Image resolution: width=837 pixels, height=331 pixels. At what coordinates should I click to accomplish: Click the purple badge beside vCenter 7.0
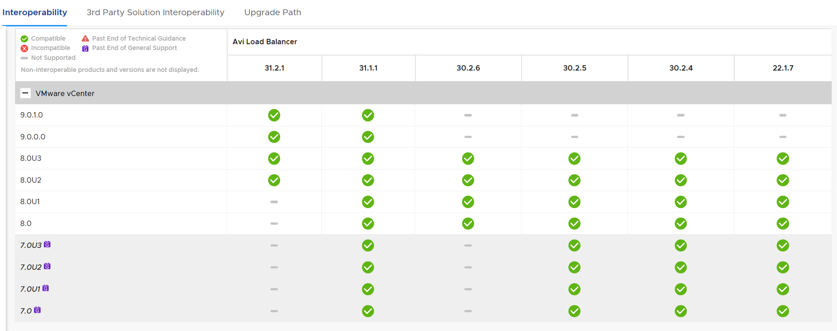coord(38,310)
